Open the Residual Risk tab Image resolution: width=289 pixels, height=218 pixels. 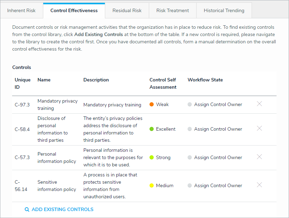[127, 10]
